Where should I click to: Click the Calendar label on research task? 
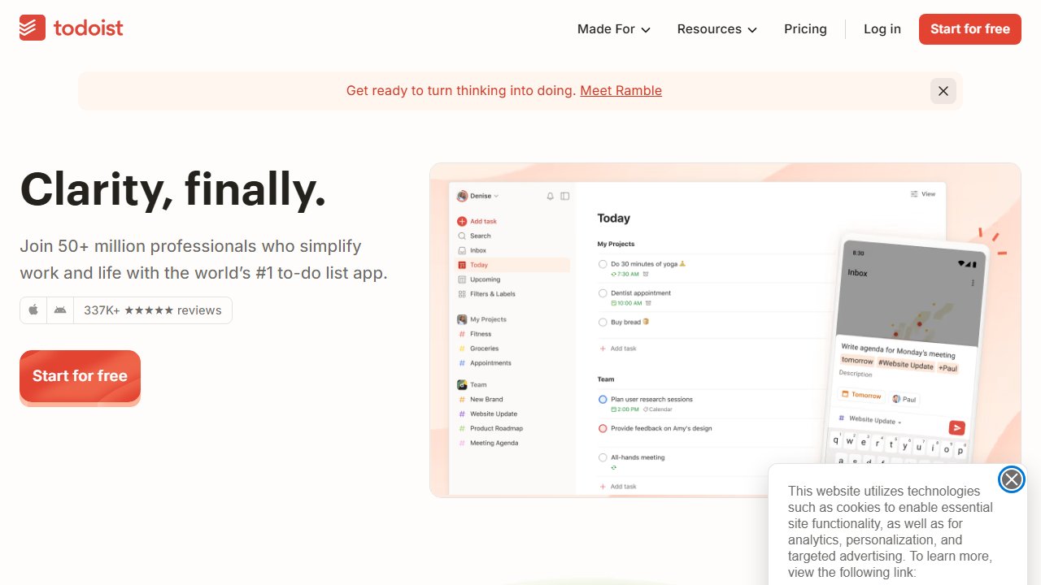(658, 409)
